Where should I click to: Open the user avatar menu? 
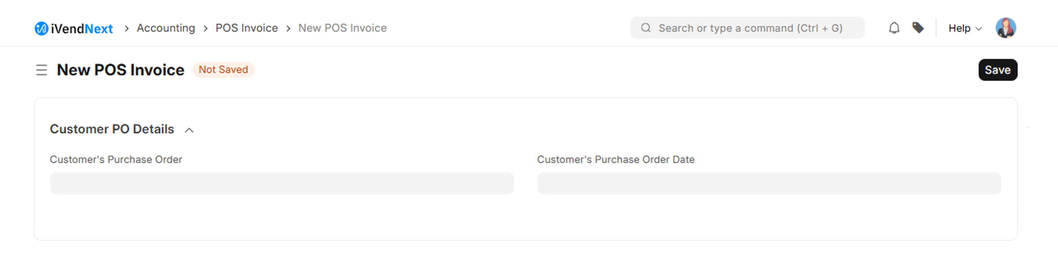[1006, 28]
